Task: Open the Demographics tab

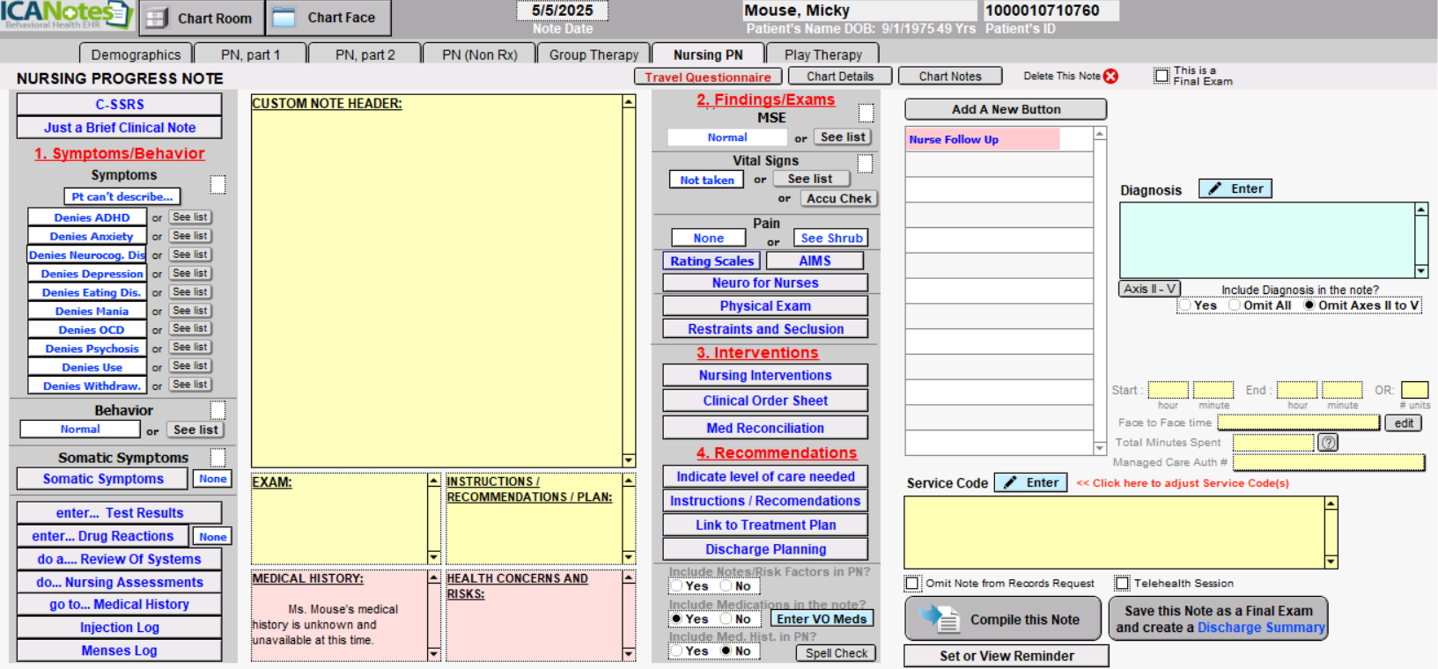Action: tap(136, 55)
